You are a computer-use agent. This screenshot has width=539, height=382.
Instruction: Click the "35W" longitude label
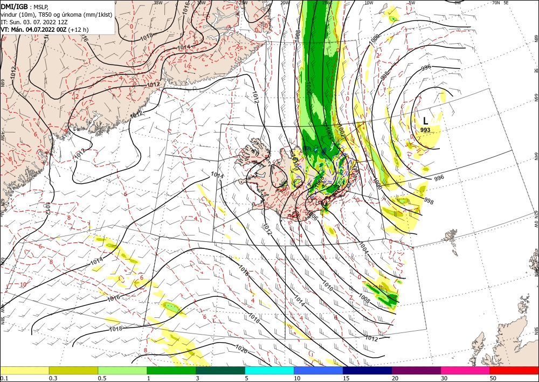pyautogui.click(x=158, y=2)
